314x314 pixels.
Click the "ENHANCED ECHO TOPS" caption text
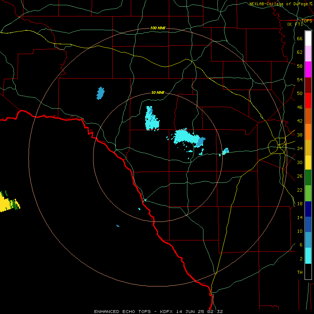pyautogui.click(x=122, y=312)
